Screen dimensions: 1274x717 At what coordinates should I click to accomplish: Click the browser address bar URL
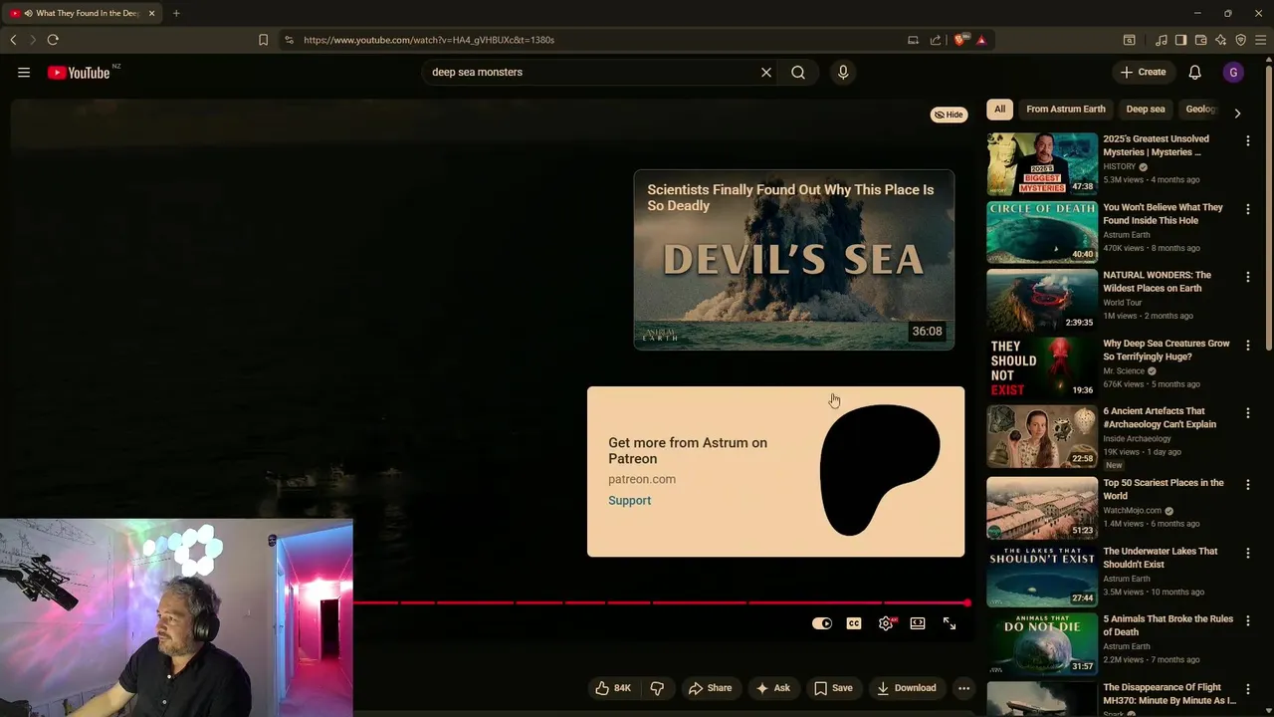(429, 40)
